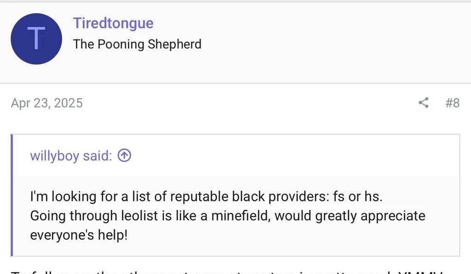Click the share icon beside post #8
Viewport: 471px width, 274px height.
424,103
